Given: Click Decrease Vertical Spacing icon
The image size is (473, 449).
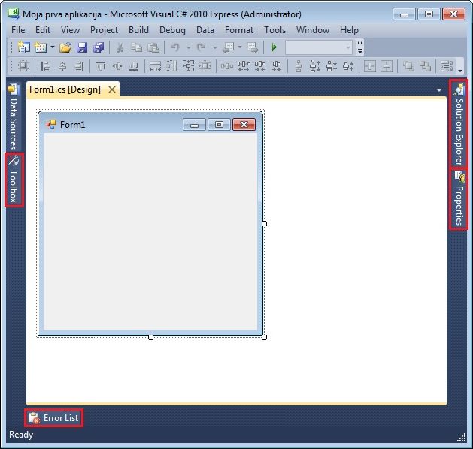Looking at the screenshot, I should pyautogui.click(x=332, y=66).
